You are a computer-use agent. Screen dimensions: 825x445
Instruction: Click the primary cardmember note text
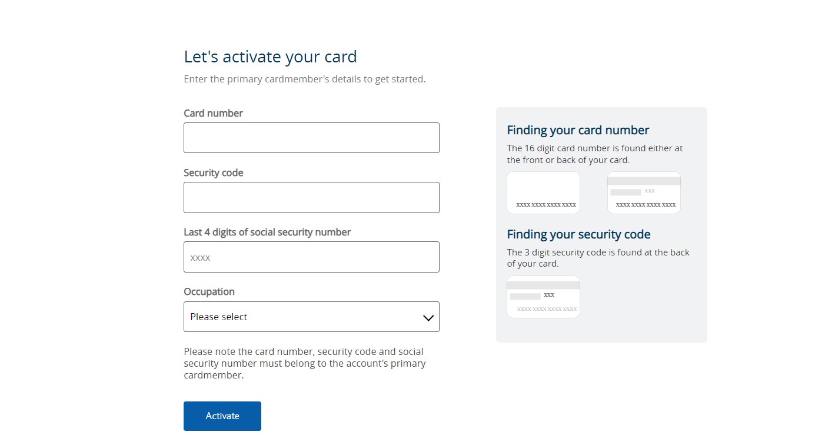[304, 363]
